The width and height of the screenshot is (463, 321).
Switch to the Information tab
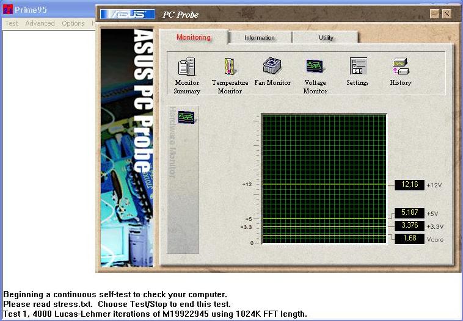pyautogui.click(x=259, y=38)
